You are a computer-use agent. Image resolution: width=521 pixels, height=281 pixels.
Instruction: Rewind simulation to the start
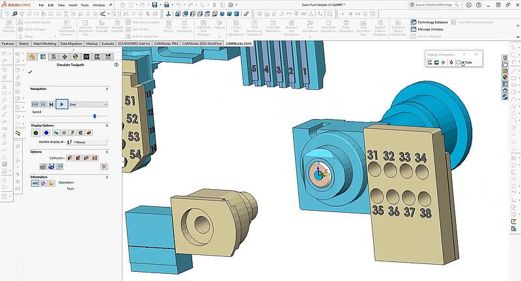35,104
